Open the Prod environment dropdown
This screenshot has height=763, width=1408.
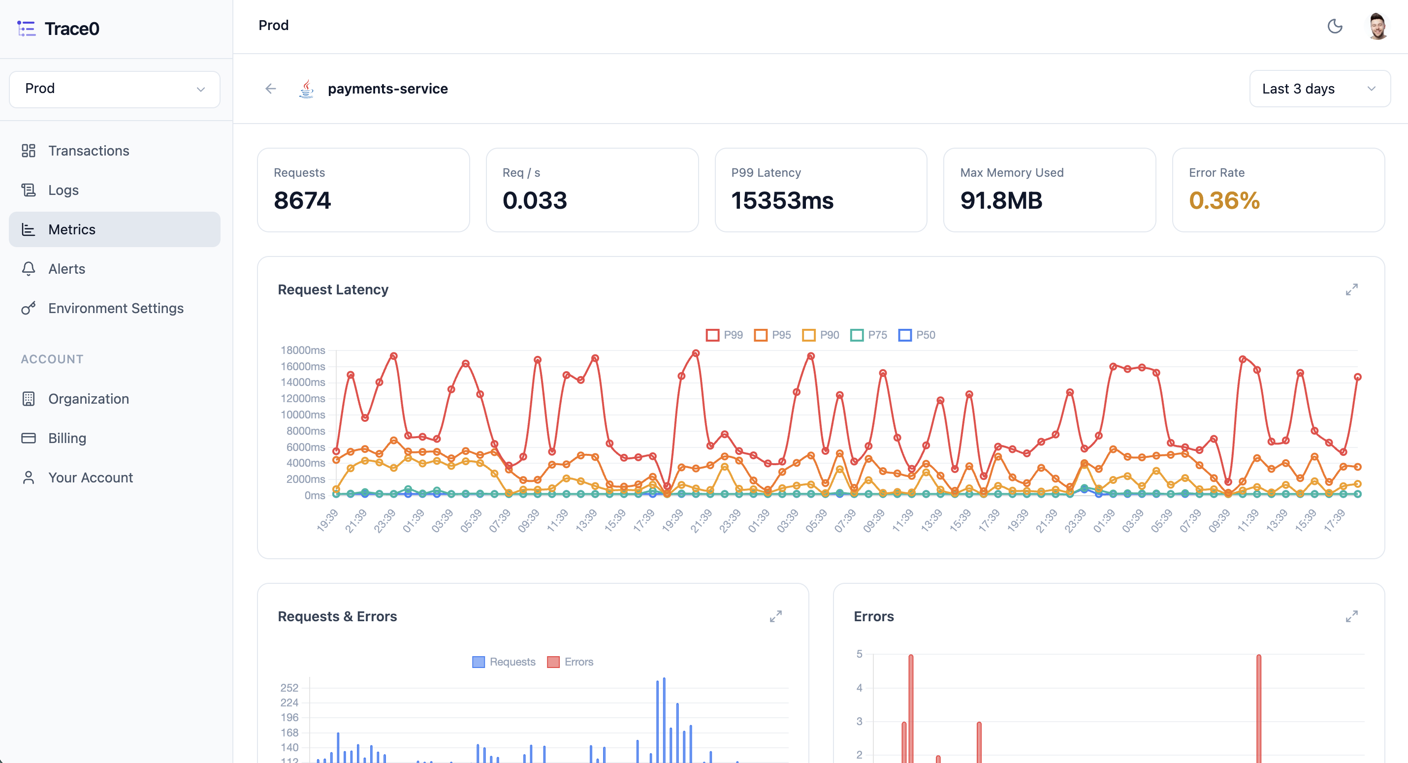pos(115,89)
